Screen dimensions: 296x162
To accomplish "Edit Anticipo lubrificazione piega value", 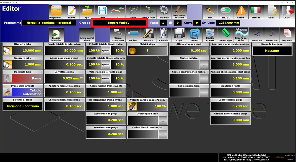I will click(x=230, y=120).
